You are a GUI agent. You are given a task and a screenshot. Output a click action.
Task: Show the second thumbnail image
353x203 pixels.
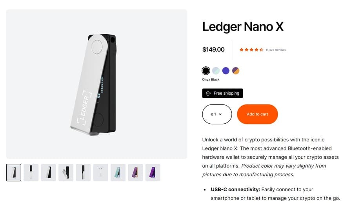coord(31,172)
